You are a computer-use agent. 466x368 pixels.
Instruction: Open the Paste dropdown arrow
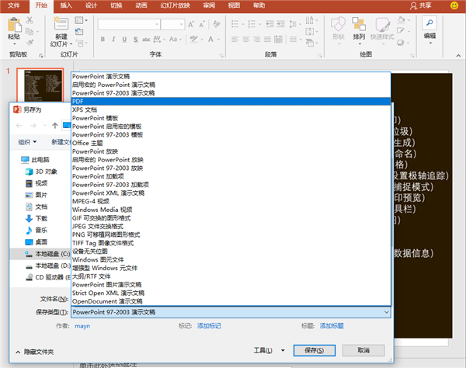pyautogui.click(x=14, y=43)
